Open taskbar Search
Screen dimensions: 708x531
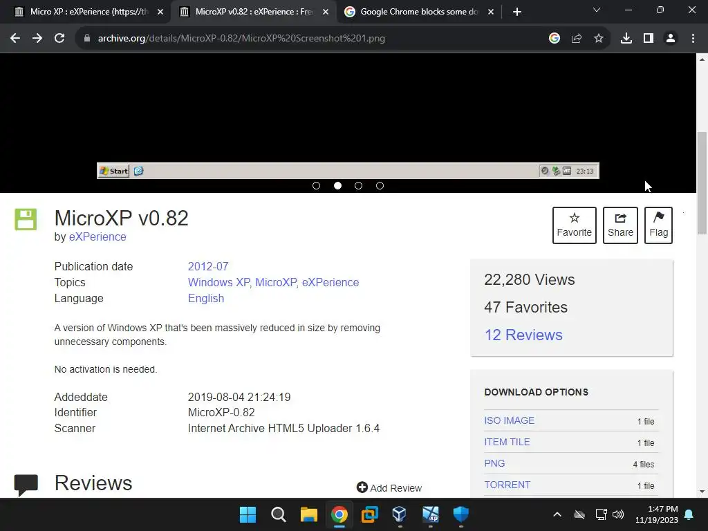click(278, 514)
